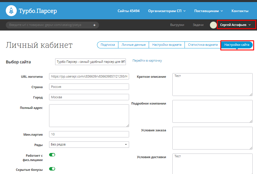Switch to the Личные данные tab
This screenshot has width=257, height=174.
point(133,45)
